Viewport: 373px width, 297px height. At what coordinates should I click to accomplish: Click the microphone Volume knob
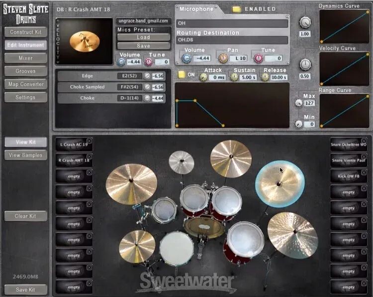(x=186, y=58)
